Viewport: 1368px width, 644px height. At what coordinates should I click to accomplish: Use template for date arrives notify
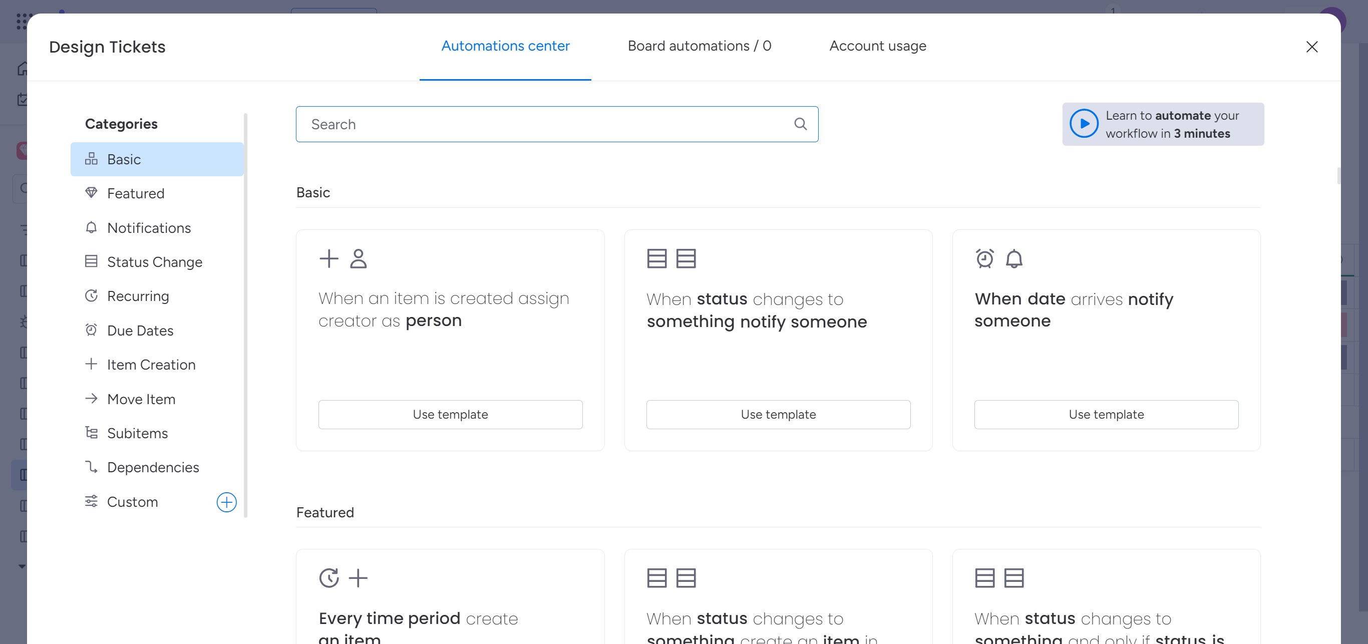(x=1106, y=415)
